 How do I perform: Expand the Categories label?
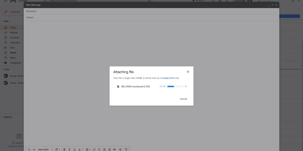pos(3,63)
